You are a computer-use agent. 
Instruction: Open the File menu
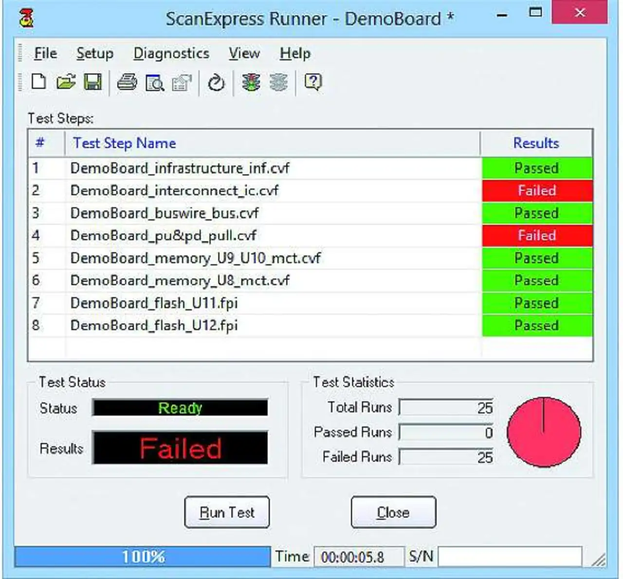(x=45, y=54)
